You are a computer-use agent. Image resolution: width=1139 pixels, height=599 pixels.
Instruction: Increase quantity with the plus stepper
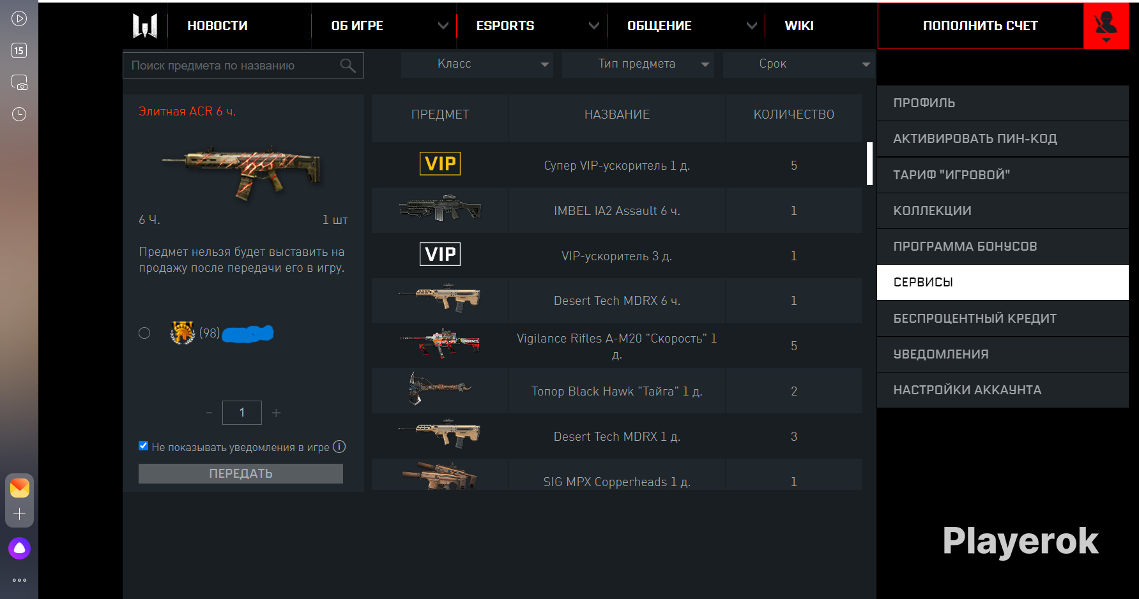pyautogui.click(x=276, y=413)
